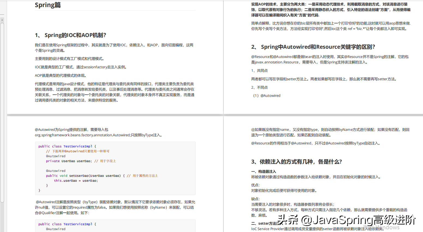Click line '对象初始化完成后便可获得可使用的对象。'
Image resolution: width=423 pixels, height=232 pixels.
click(x=285, y=191)
